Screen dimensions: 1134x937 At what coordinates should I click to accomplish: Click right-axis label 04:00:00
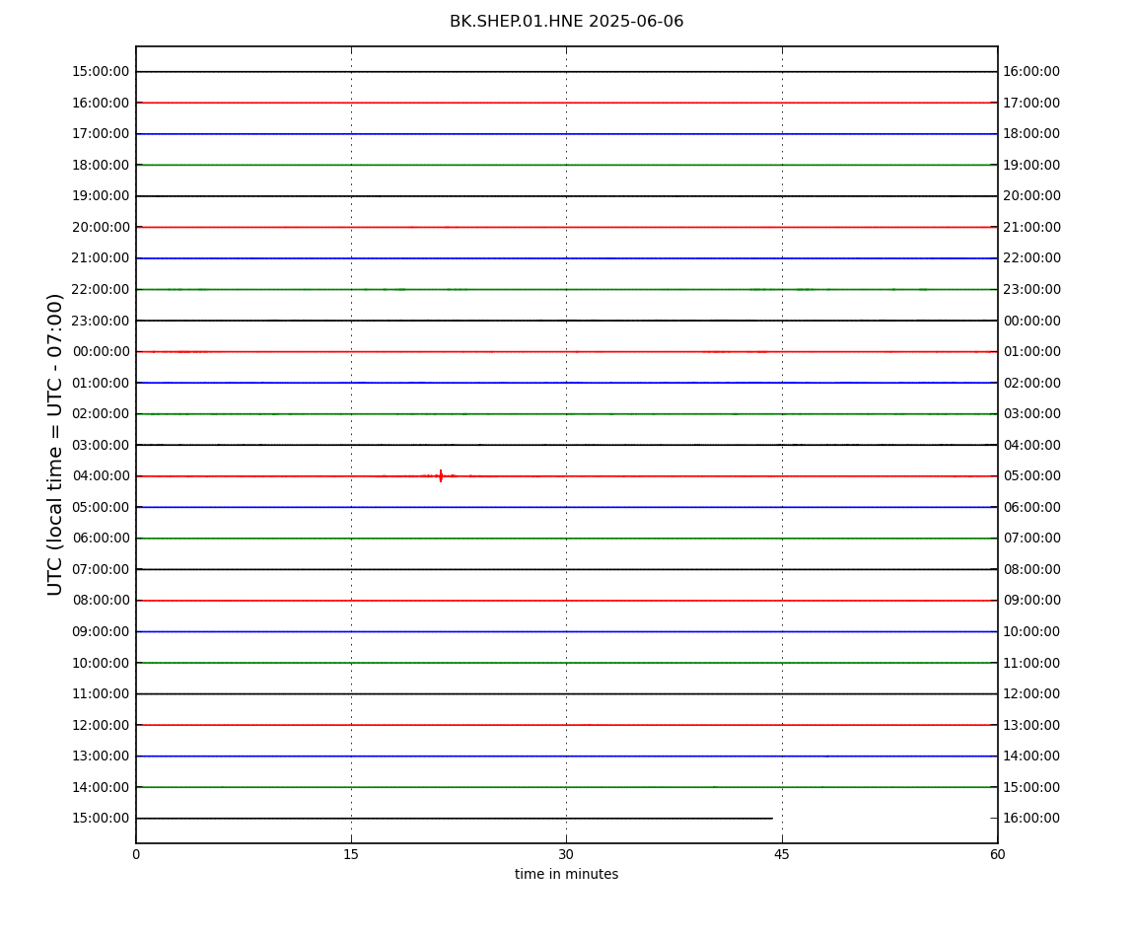(1032, 445)
